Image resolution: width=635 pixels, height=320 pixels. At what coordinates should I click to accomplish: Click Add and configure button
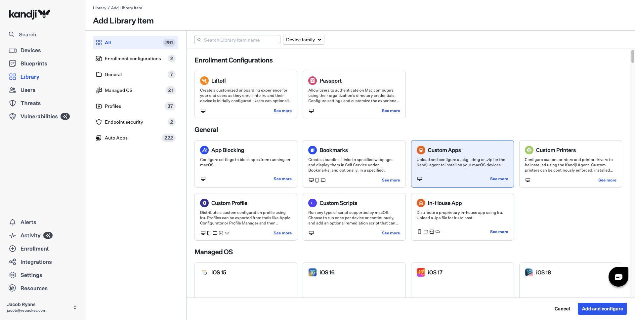pyautogui.click(x=602, y=309)
